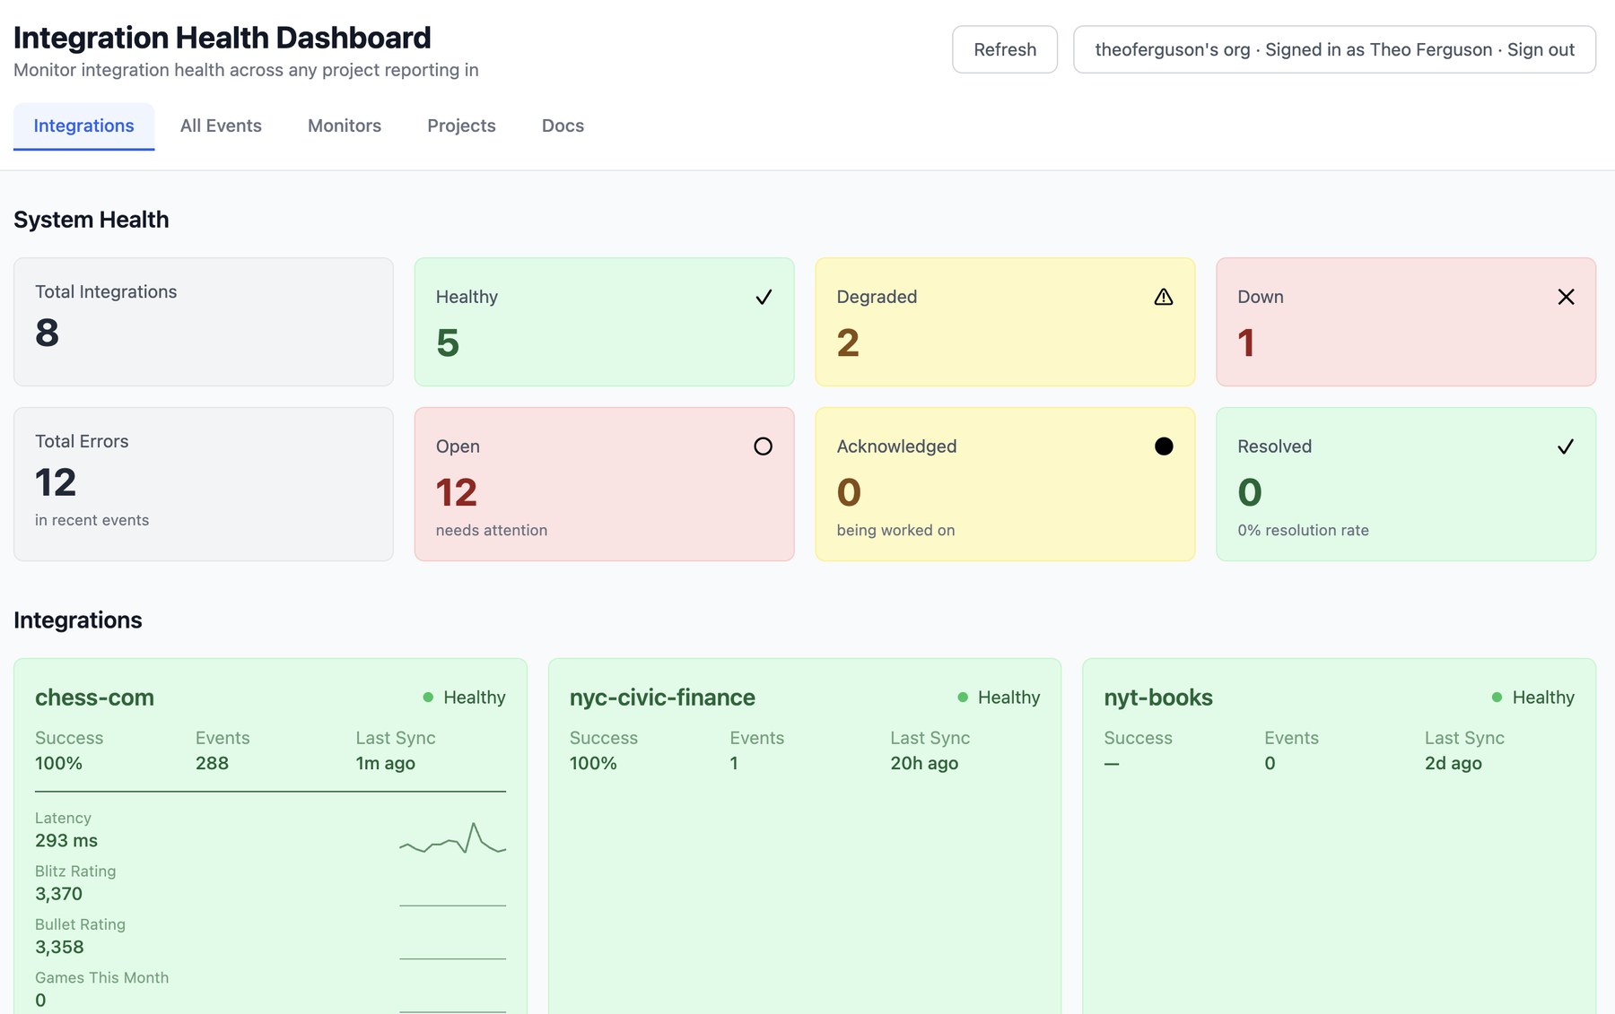Click the chess-com latency sparkline chart

[x=452, y=837]
